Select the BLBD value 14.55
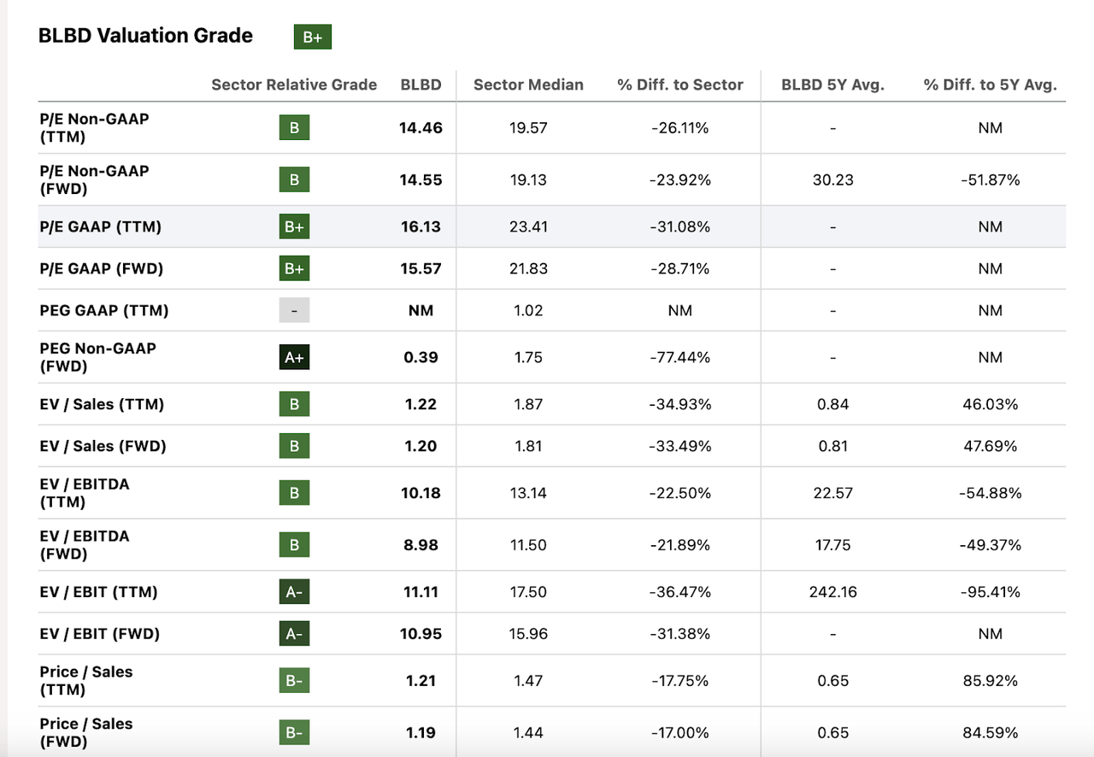 pos(421,180)
